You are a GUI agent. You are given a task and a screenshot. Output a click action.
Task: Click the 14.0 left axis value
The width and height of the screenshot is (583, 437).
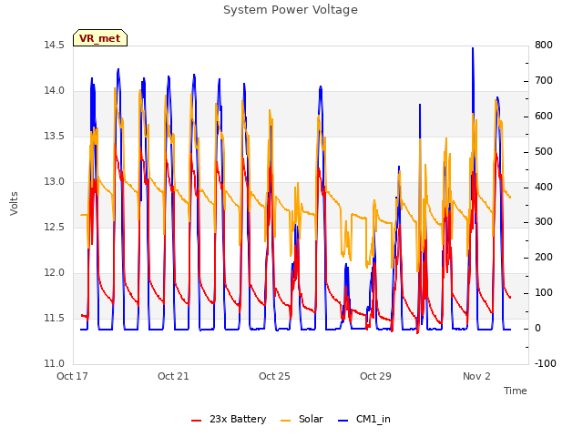point(54,91)
